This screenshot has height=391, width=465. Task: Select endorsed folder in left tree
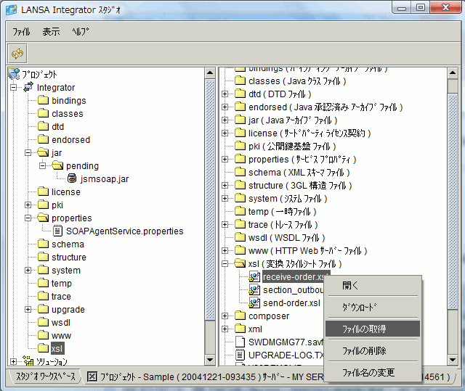click(x=70, y=140)
